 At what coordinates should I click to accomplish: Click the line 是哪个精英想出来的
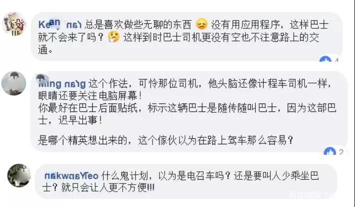(x=166, y=140)
